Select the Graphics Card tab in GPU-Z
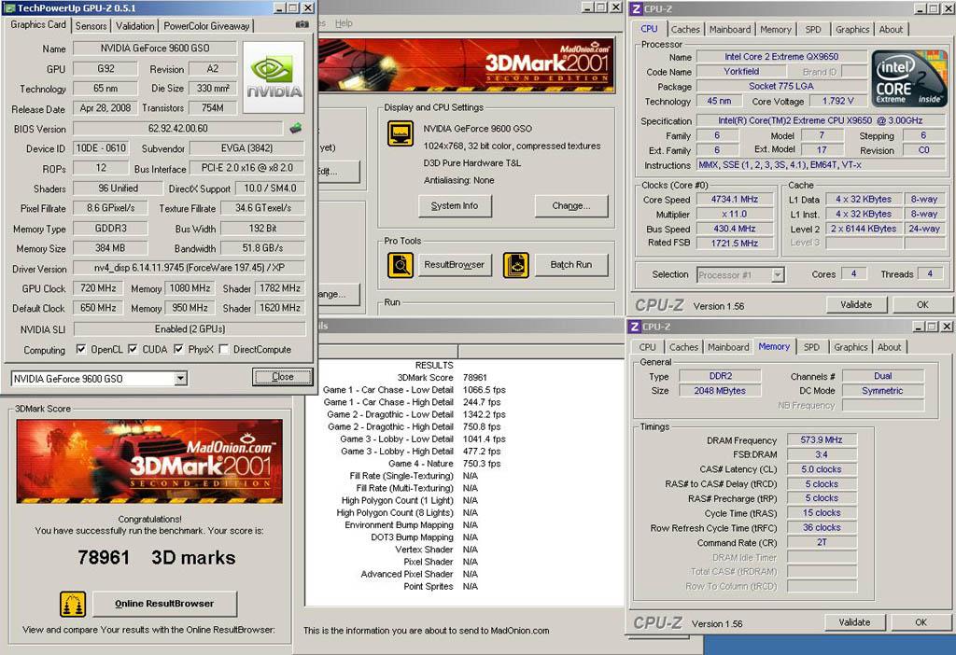This screenshot has height=655, width=956. [38, 24]
